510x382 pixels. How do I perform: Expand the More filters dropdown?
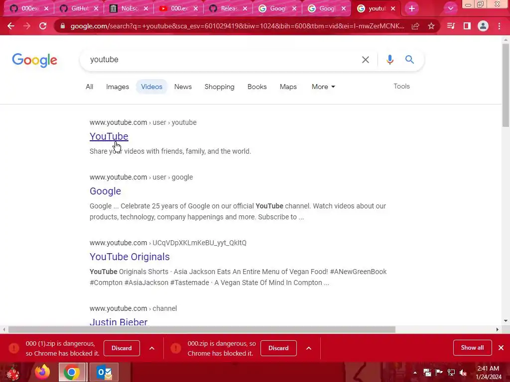coord(323,87)
